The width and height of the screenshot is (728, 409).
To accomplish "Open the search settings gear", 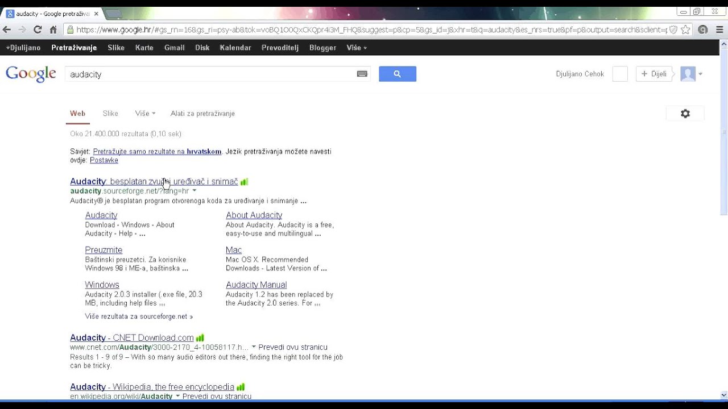I will pyautogui.click(x=685, y=114).
